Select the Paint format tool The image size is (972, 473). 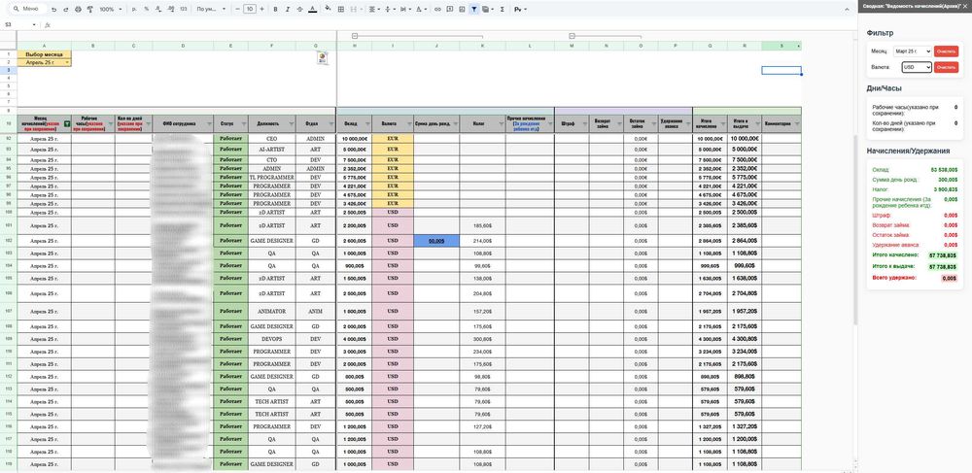[x=89, y=10]
